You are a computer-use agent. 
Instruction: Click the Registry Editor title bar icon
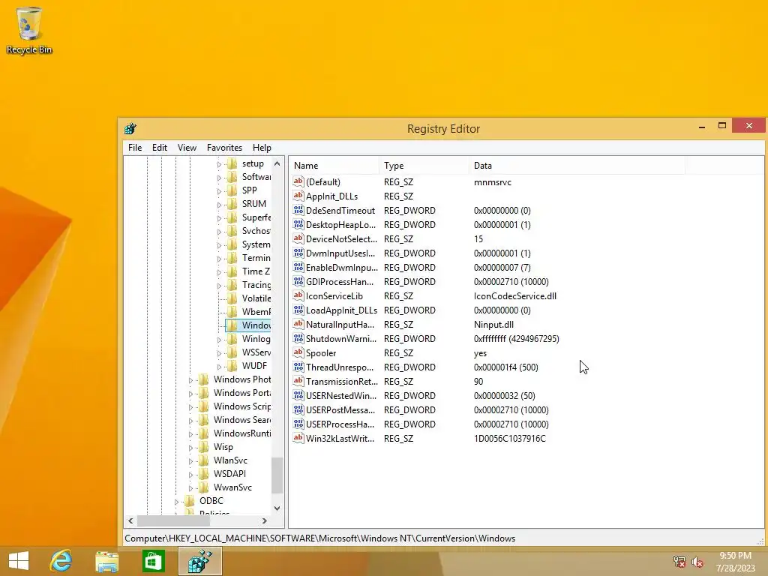coord(130,129)
